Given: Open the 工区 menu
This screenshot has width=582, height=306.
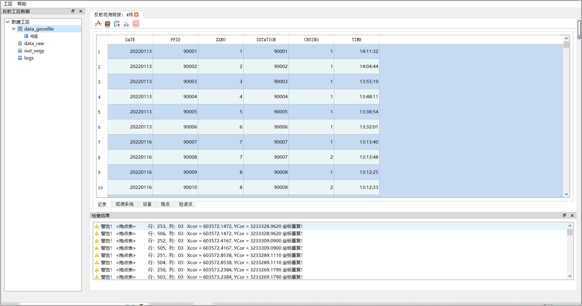Looking at the screenshot, I should click(x=8, y=4).
